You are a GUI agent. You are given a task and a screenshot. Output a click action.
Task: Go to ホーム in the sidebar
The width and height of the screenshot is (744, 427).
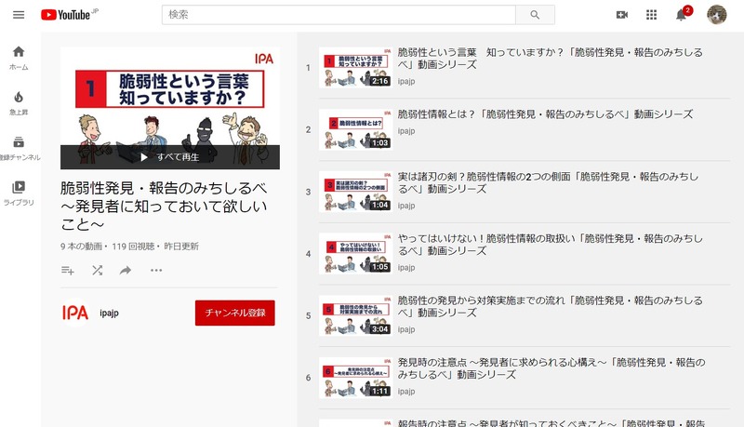[19, 58]
